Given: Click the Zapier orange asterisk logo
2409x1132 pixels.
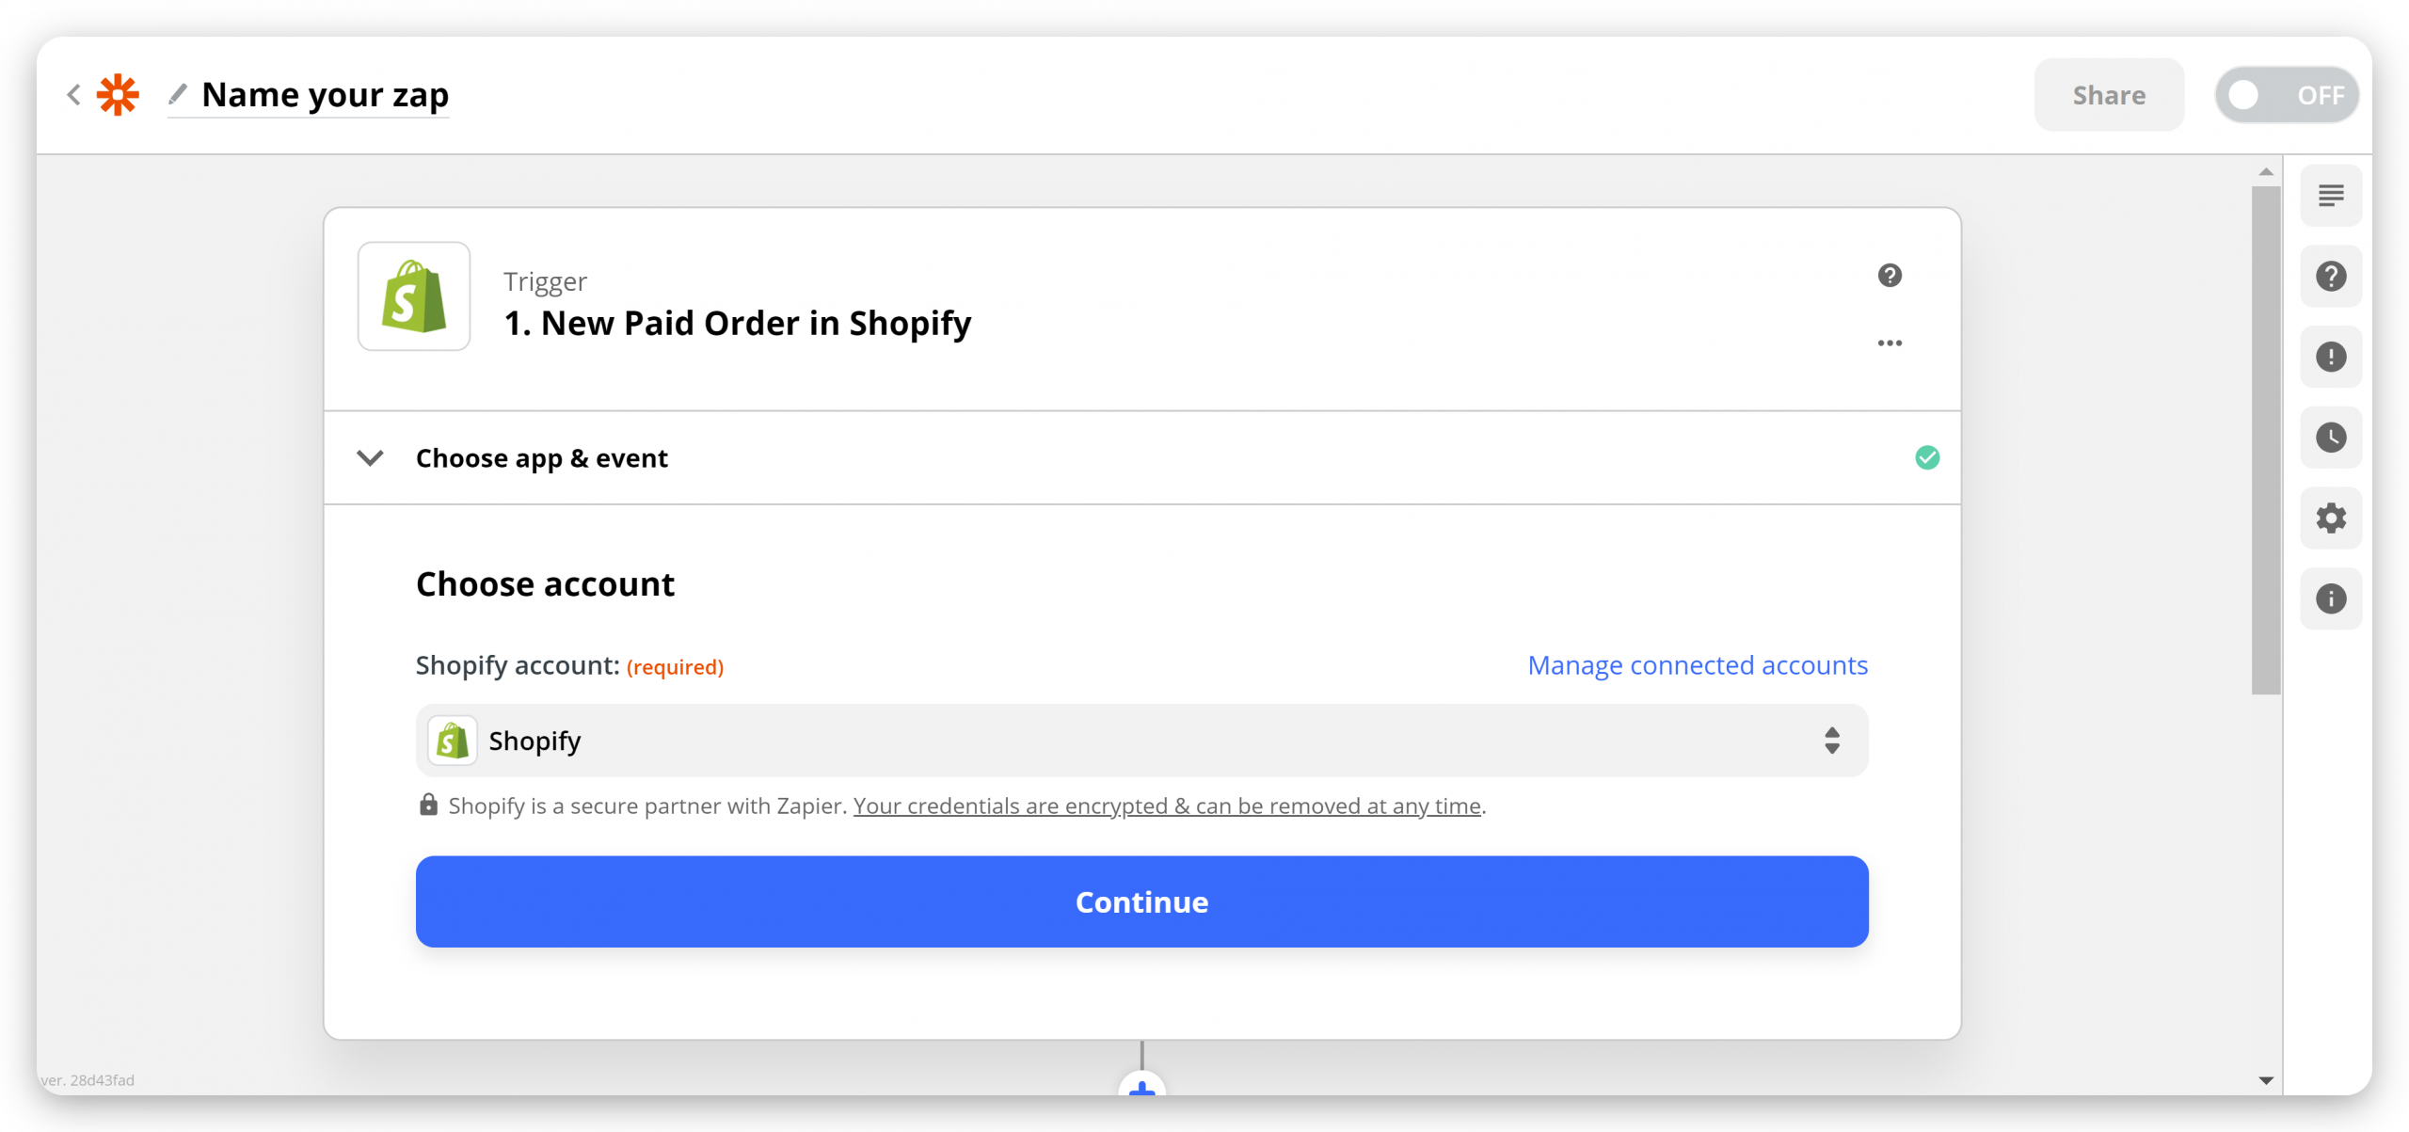Looking at the screenshot, I should (x=118, y=95).
